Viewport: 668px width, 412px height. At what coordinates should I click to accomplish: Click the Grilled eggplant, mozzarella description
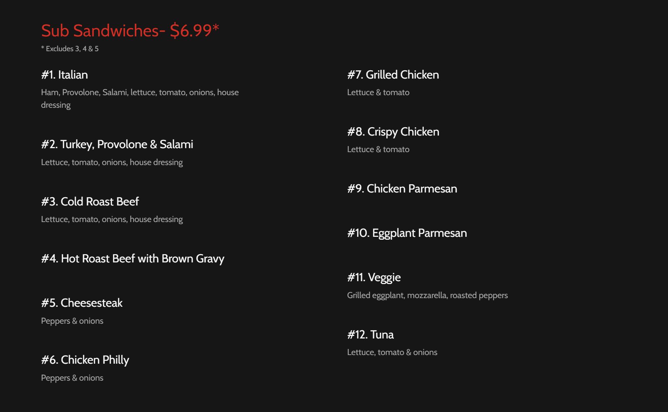427,295
